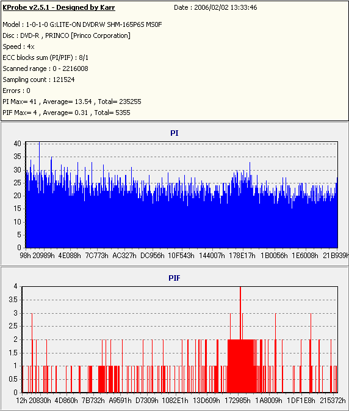The image size is (349, 411).
Task: Click the Scanned range value line
Action: pos(46,68)
